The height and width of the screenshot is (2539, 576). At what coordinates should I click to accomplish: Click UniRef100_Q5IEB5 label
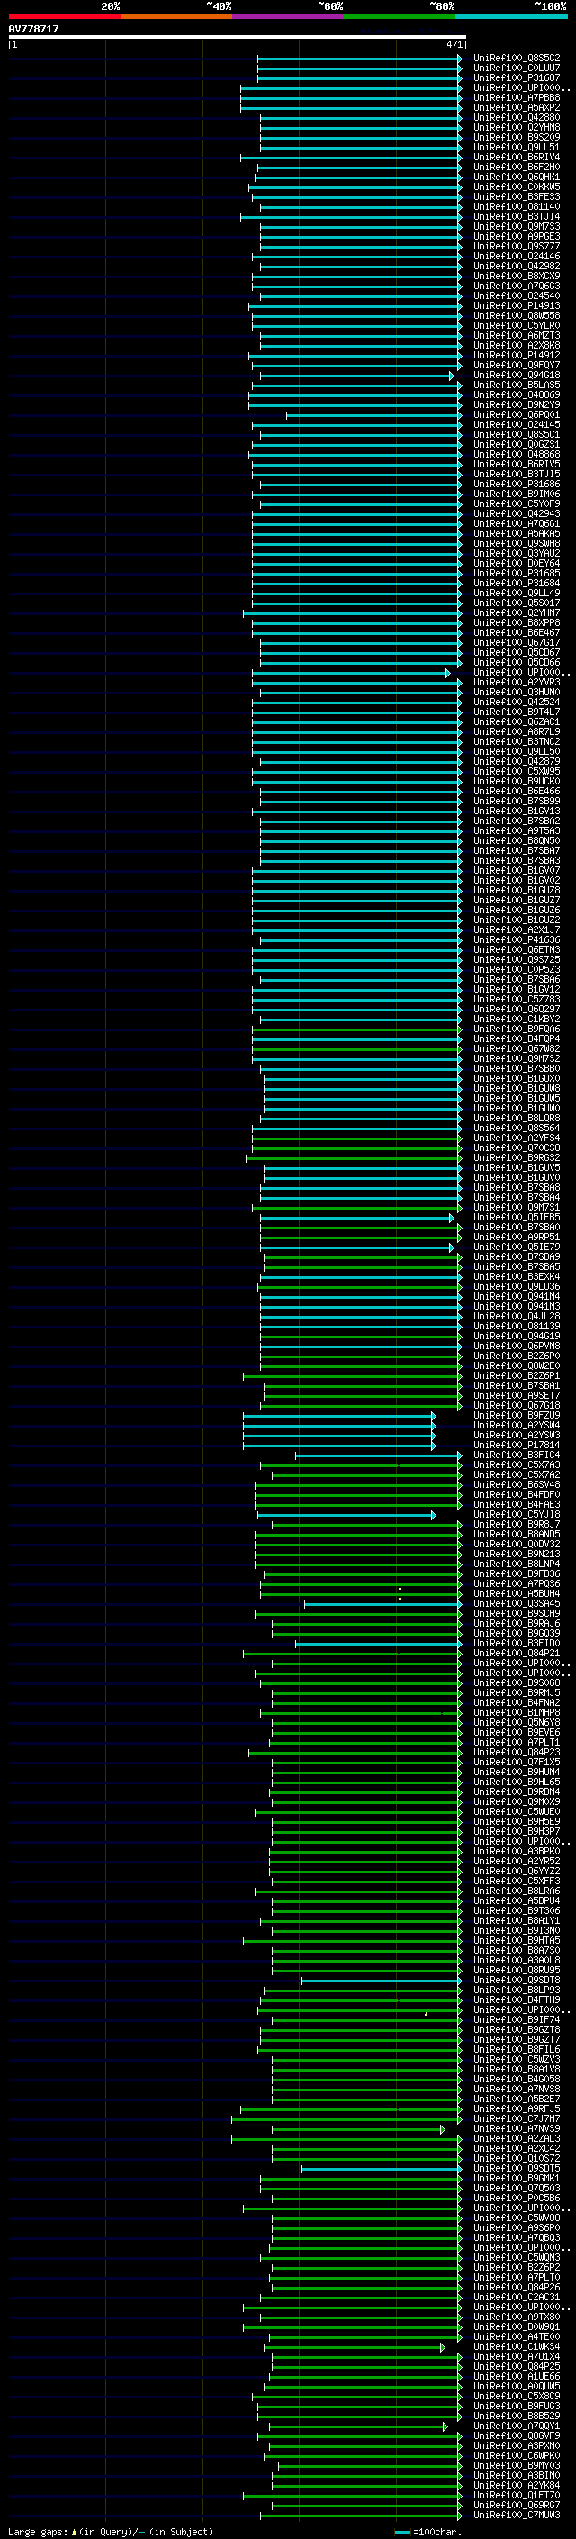(516, 1218)
